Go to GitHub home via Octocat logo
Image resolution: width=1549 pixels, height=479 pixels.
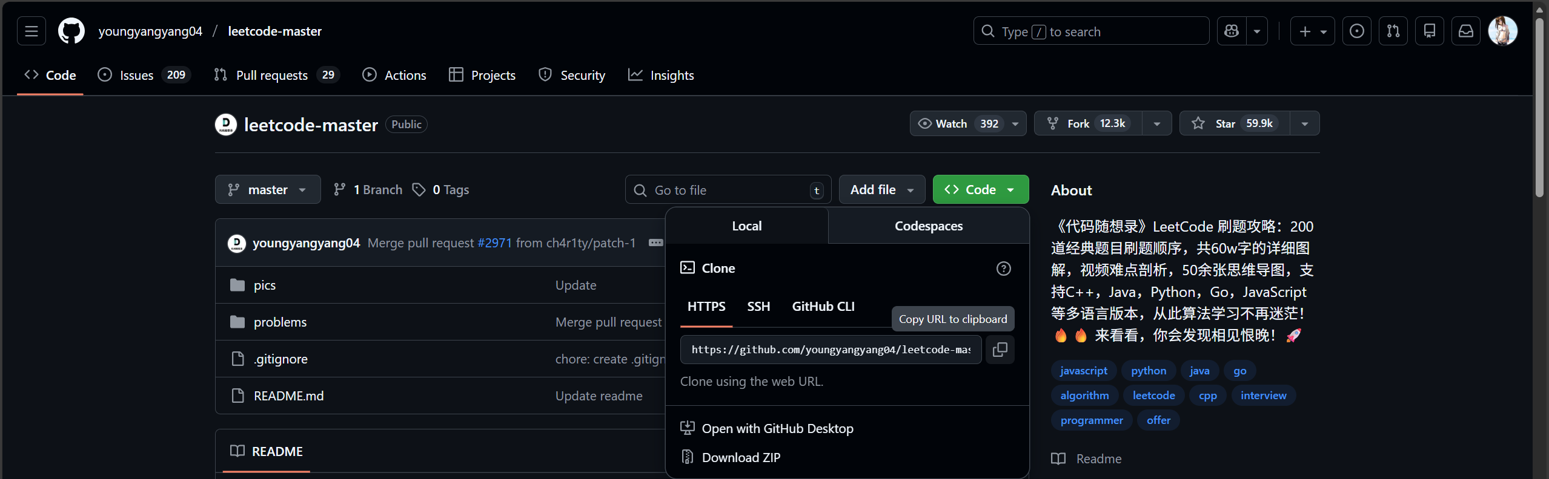[x=71, y=31]
